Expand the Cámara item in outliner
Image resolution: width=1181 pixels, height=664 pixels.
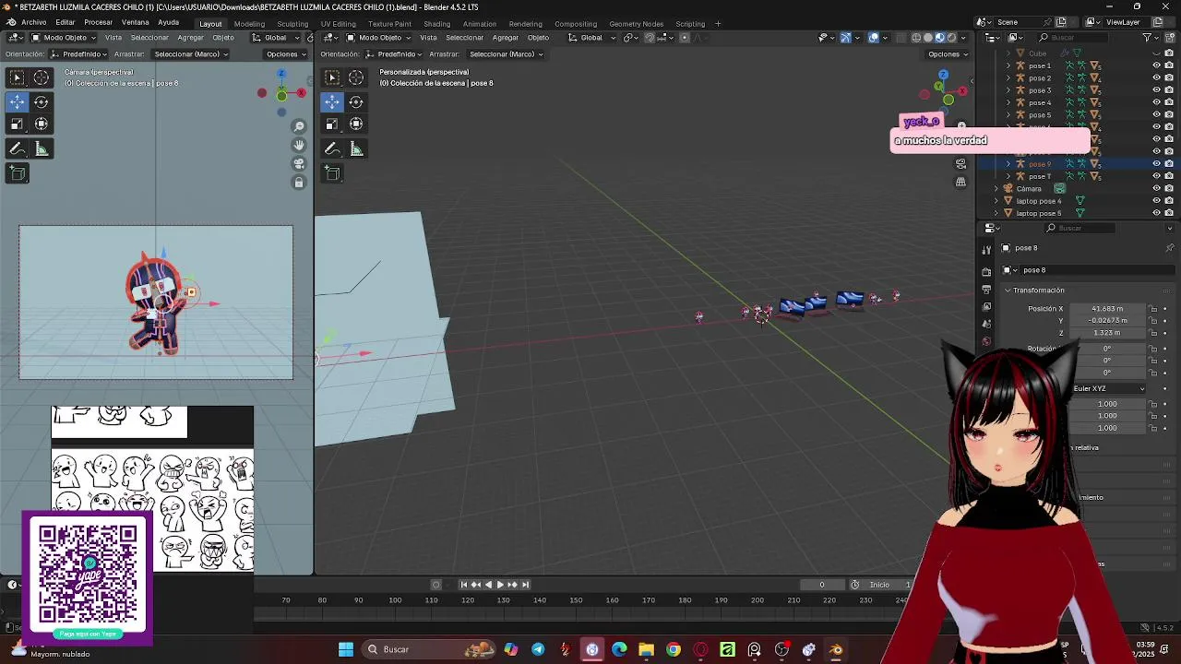[x=996, y=188]
